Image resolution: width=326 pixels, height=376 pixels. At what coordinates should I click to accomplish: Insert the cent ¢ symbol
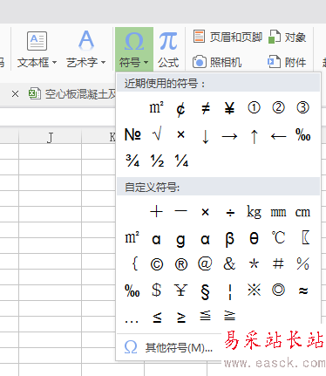(x=180, y=108)
